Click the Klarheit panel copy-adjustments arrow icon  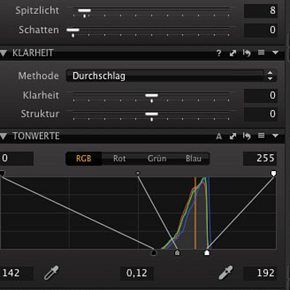233,53
